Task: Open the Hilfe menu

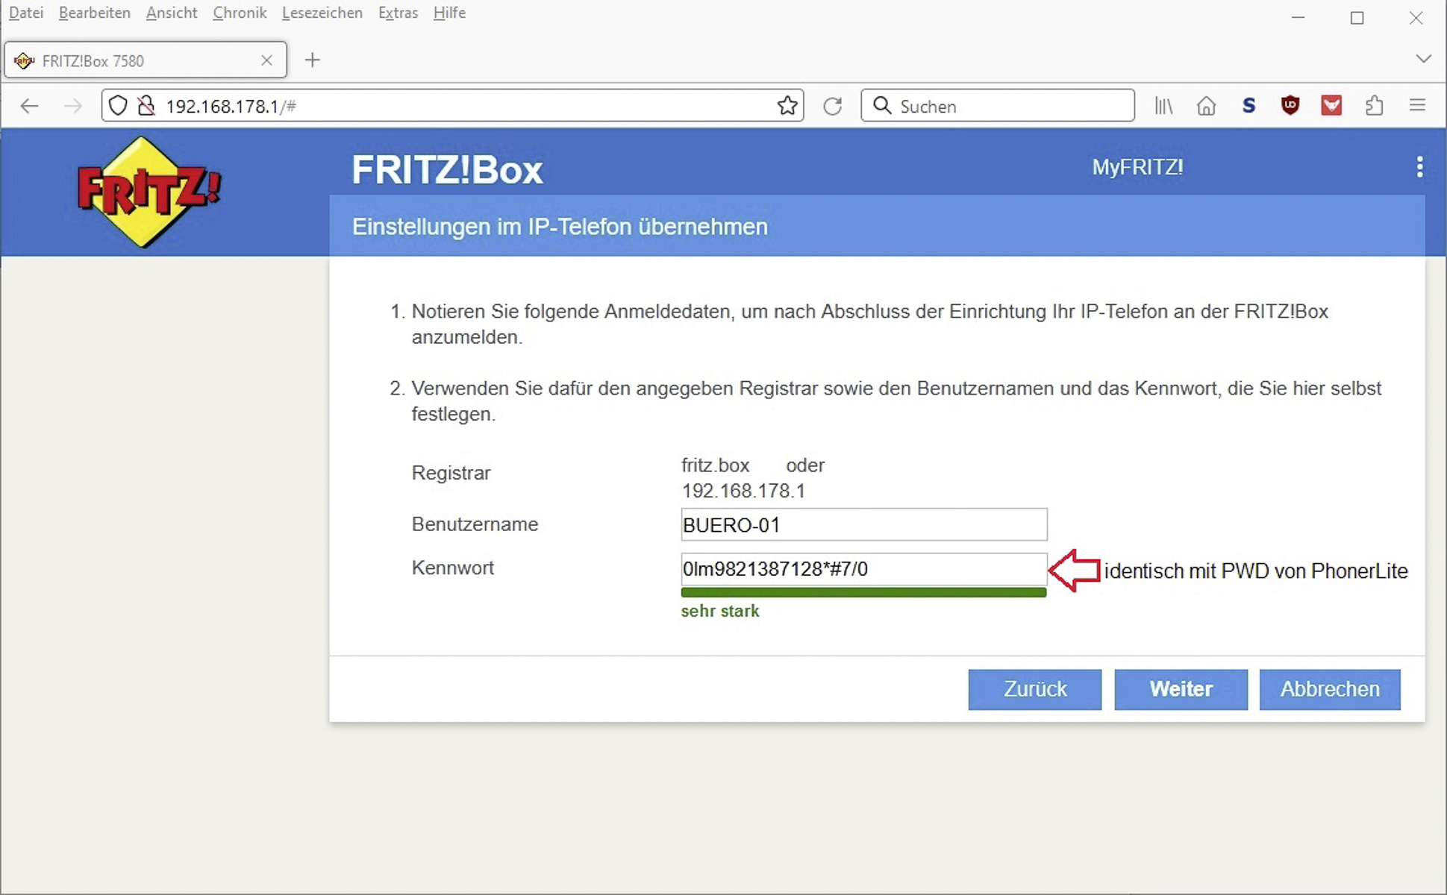Action: pyautogui.click(x=449, y=13)
